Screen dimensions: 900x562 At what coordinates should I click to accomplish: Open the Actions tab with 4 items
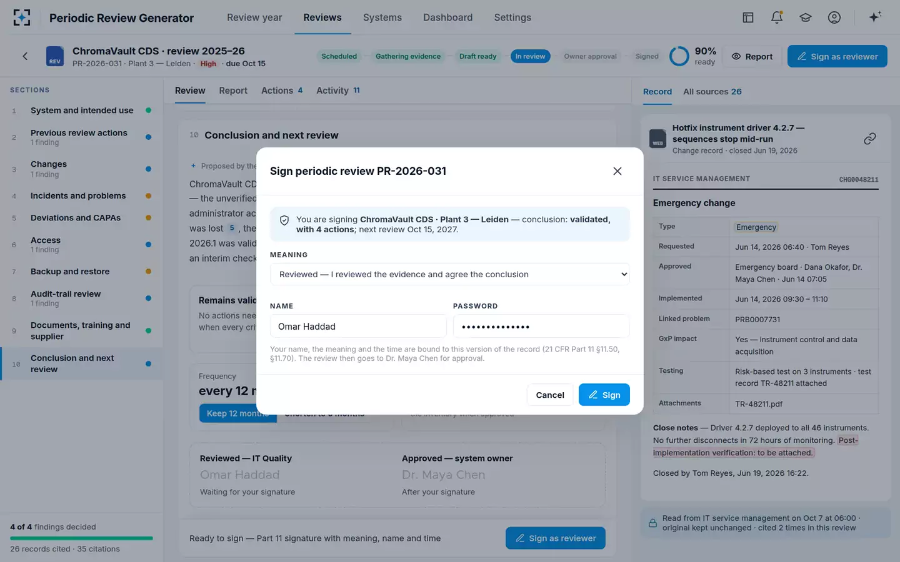click(x=282, y=91)
